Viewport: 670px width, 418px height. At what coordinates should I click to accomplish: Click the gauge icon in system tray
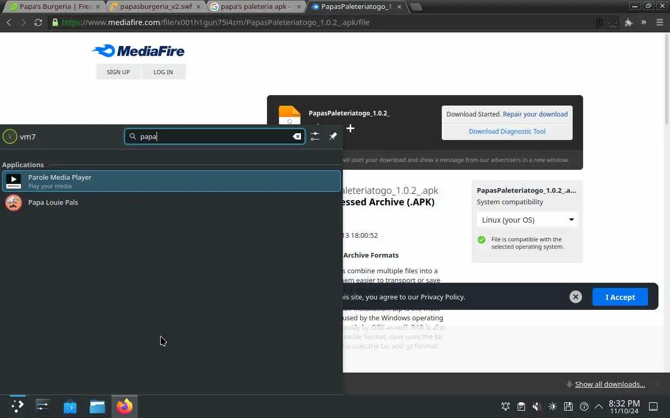(584, 407)
